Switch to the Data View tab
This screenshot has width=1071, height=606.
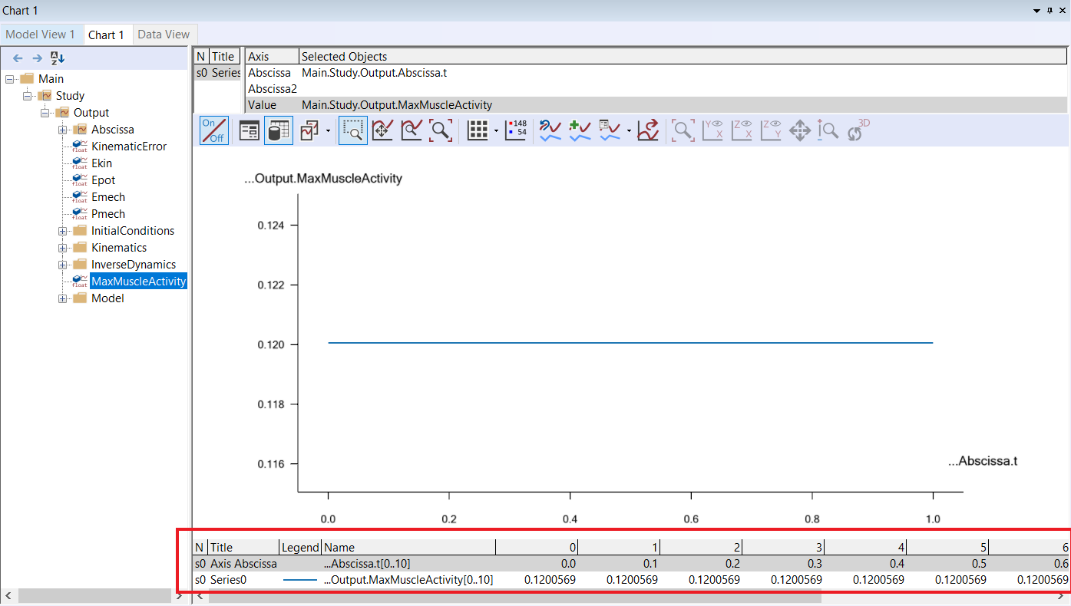[164, 35]
